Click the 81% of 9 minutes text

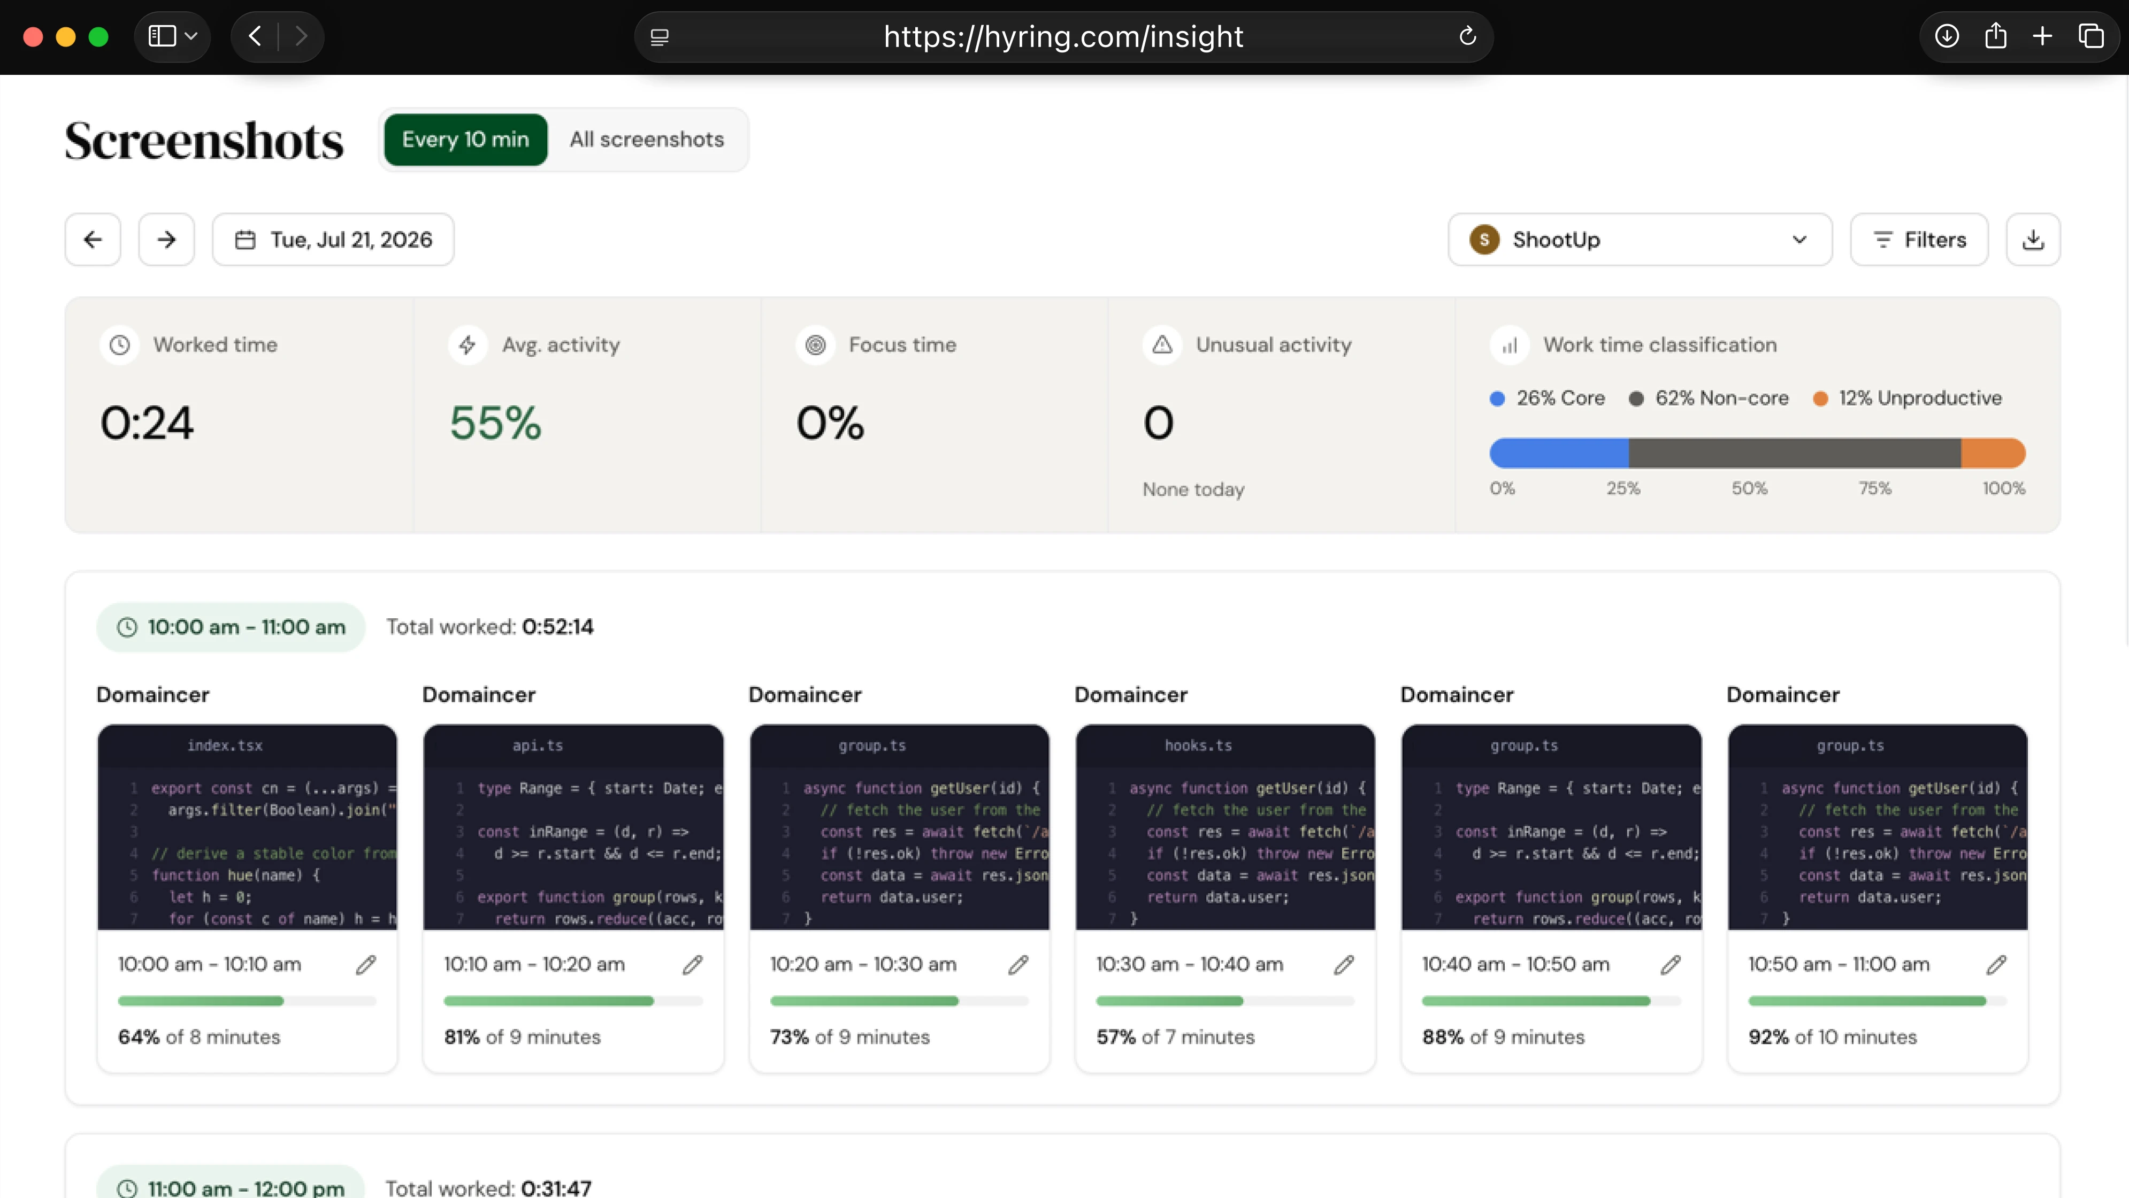[x=522, y=1037]
